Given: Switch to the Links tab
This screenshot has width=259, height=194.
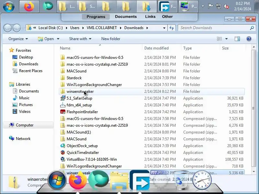Looking at the screenshot, I should point(150,17).
